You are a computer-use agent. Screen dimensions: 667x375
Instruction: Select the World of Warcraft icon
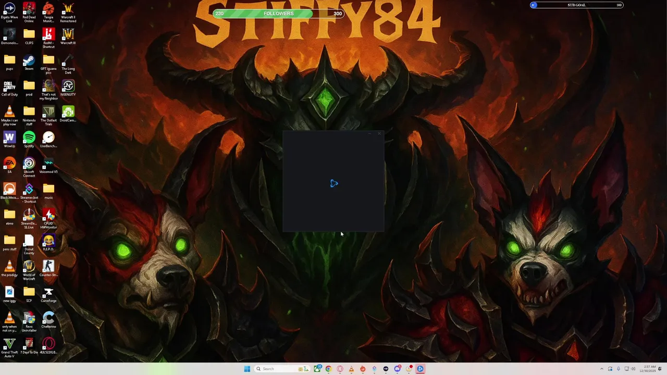coord(29,270)
